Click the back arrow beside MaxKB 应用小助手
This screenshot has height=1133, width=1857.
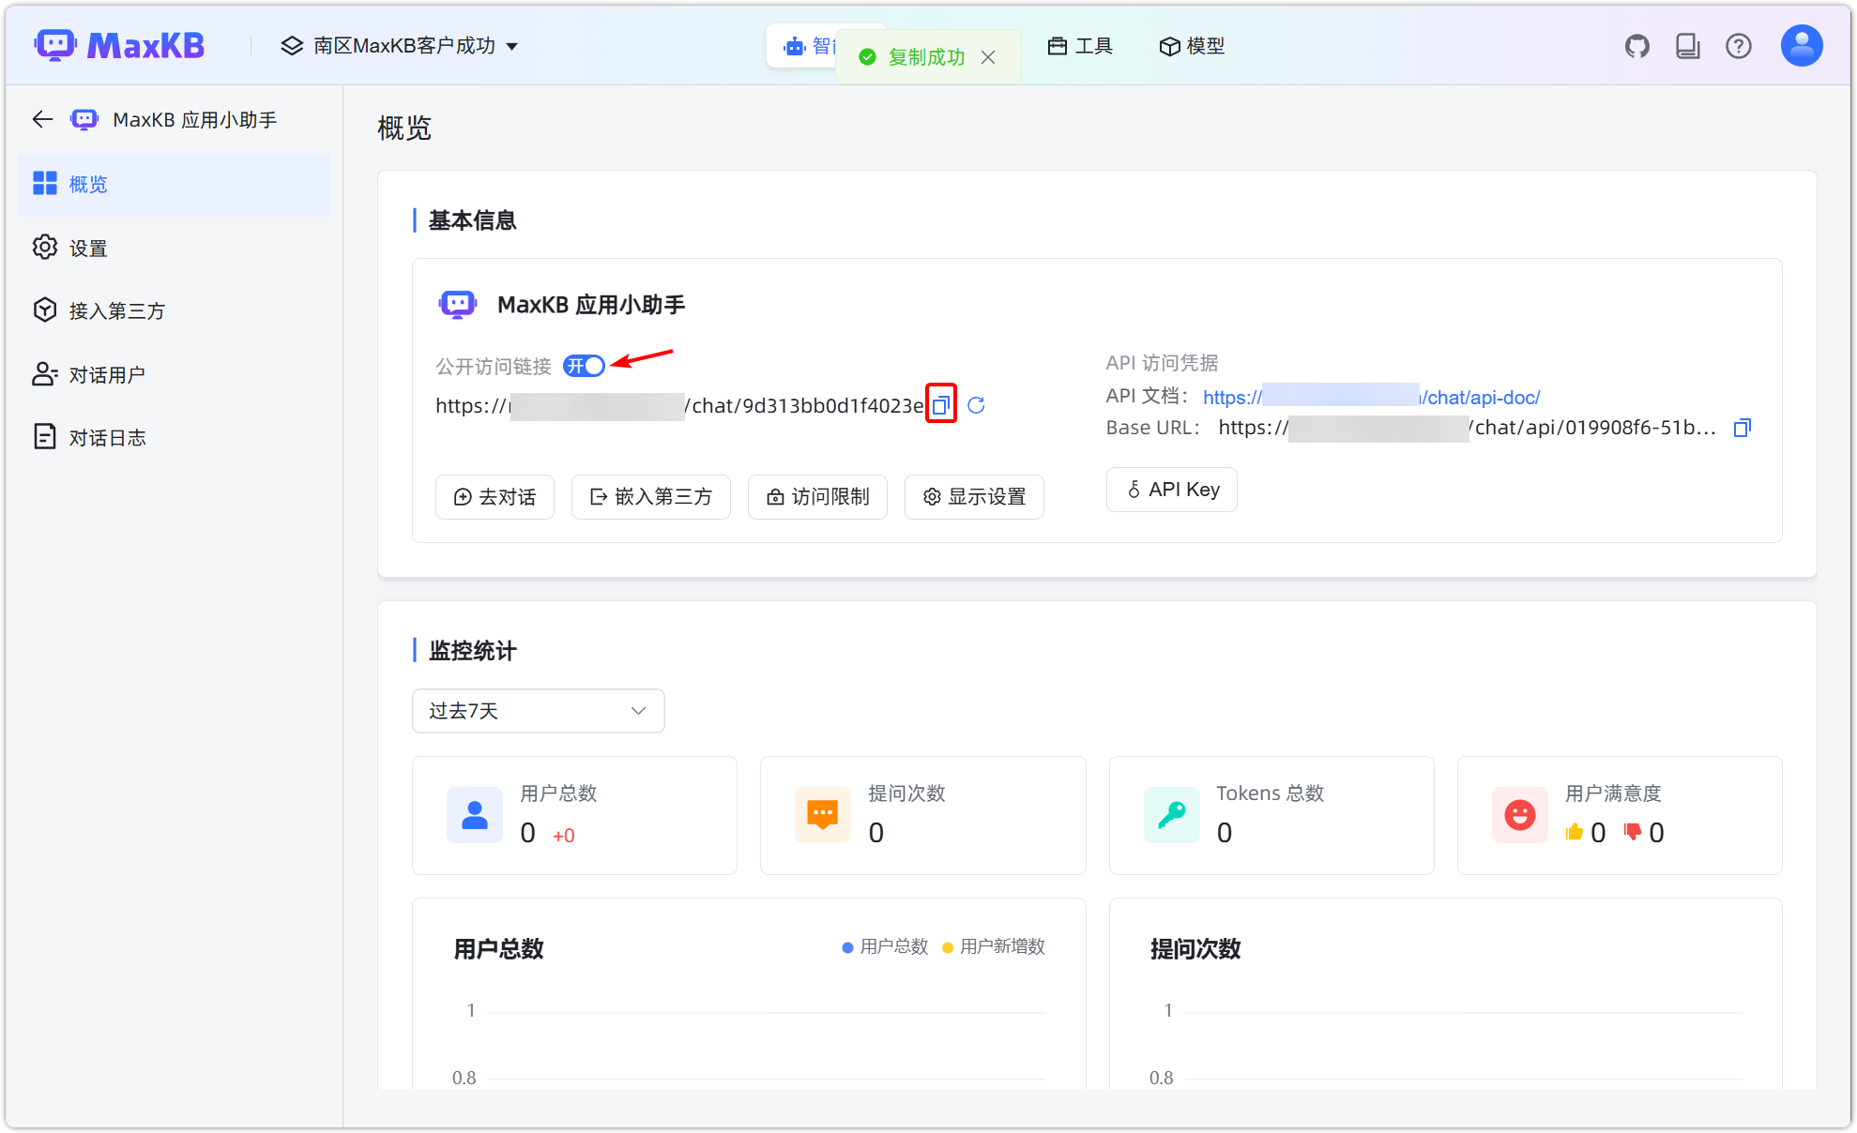coord(41,119)
